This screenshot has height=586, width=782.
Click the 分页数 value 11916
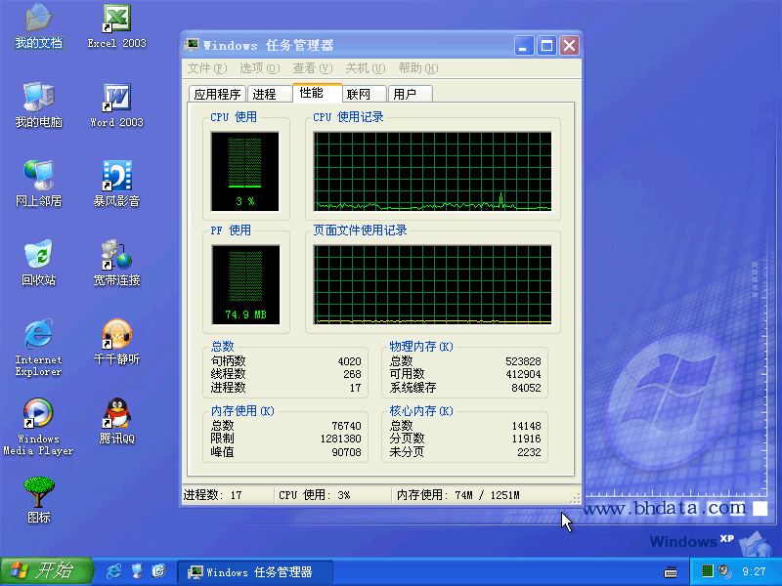(526, 439)
